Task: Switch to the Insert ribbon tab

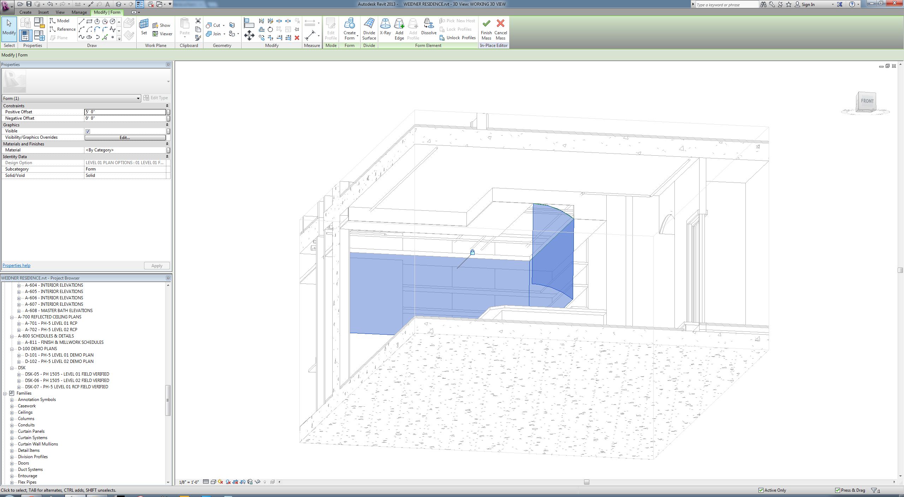Action: (x=43, y=12)
